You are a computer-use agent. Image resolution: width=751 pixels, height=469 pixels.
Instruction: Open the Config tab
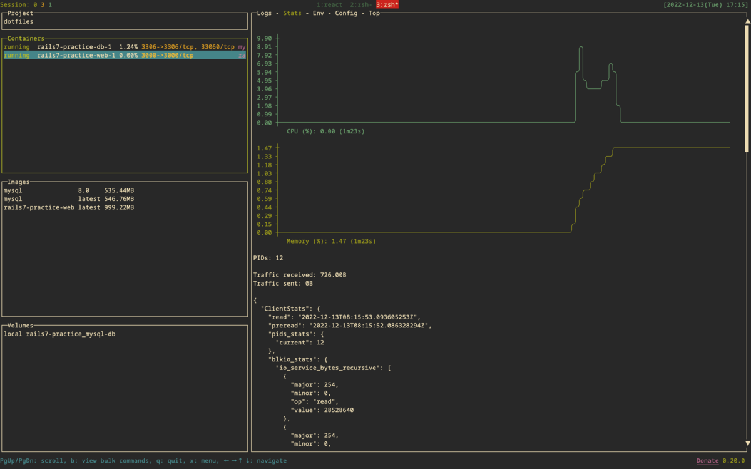[x=346, y=13]
